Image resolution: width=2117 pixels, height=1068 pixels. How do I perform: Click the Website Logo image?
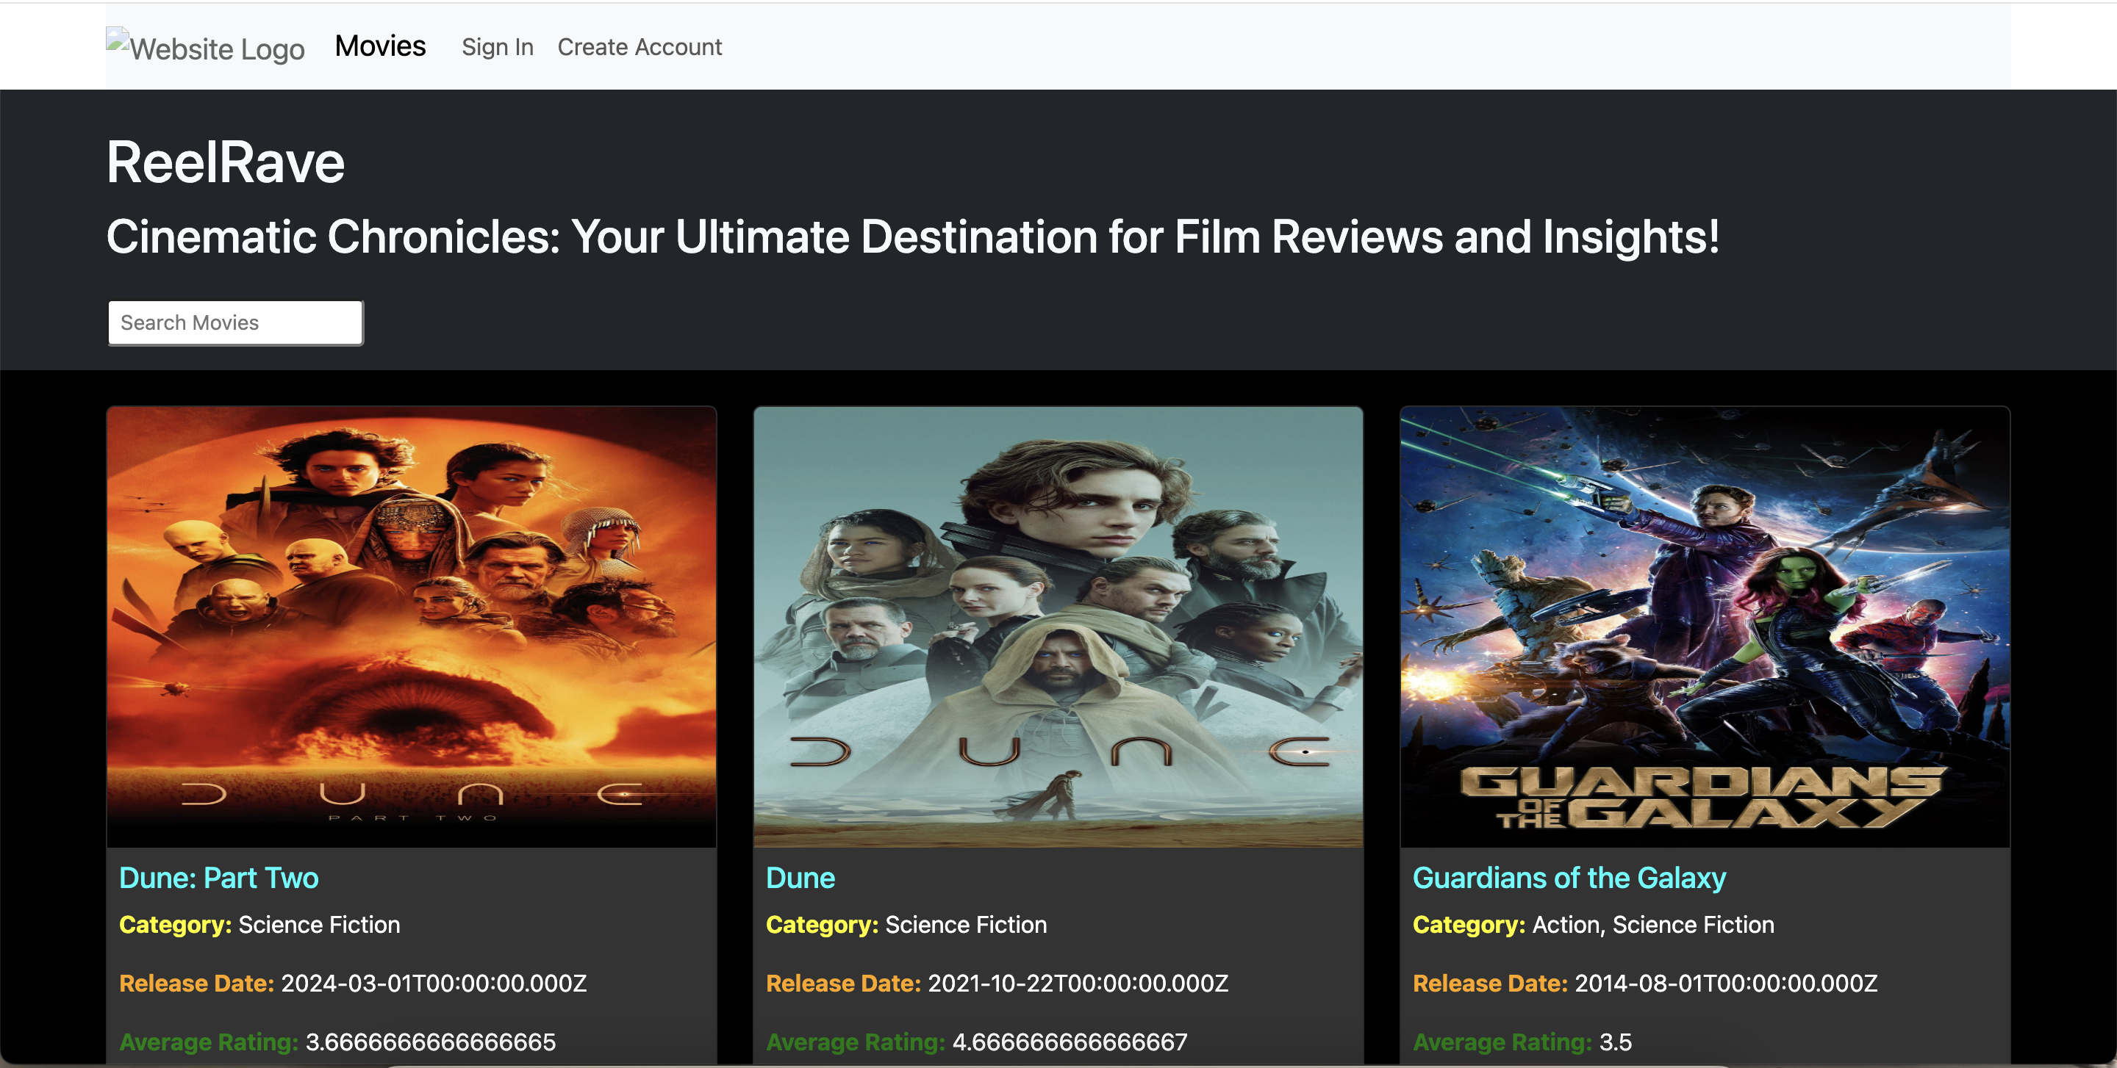point(206,47)
